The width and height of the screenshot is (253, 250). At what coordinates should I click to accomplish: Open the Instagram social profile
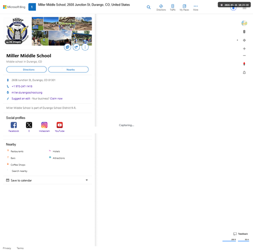point(45,127)
